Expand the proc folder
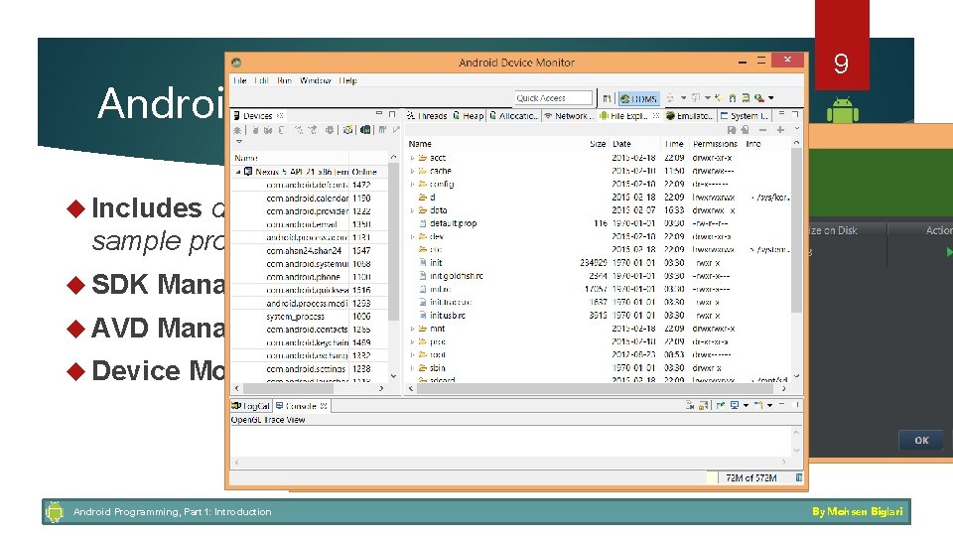The width and height of the screenshot is (953, 536). 413,342
